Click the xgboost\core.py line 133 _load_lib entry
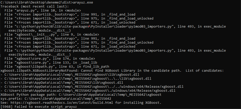Image resolution: width=241 pixels, height=109 pixels. pyautogui.click(x=51, y=62)
